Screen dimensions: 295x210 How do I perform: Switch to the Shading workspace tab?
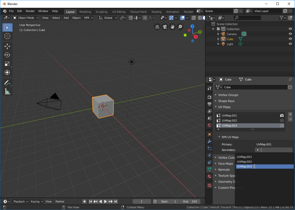(x=156, y=12)
